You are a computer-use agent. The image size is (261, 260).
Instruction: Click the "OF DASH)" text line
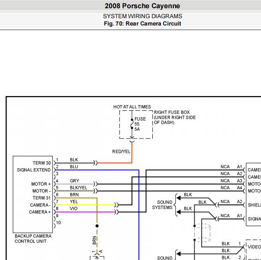click(x=164, y=122)
